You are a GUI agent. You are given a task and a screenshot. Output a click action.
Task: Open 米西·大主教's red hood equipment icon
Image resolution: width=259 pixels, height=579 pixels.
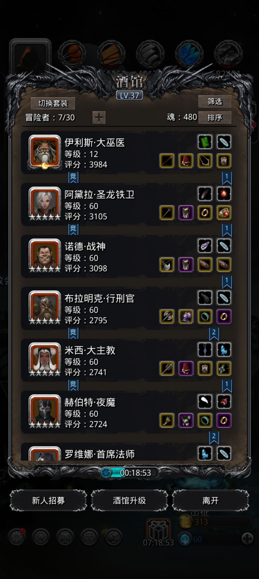click(x=186, y=368)
